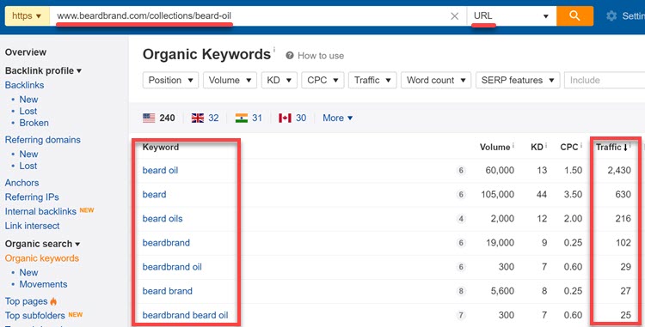Image resolution: width=645 pixels, height=327 pixels.
Task: Open Link intersect in the sidebar
Action: pyautogui.click(x=32, y=226)
